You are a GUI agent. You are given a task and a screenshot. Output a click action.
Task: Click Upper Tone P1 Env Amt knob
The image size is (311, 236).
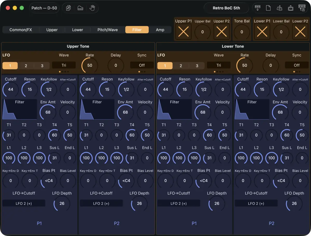48,112
